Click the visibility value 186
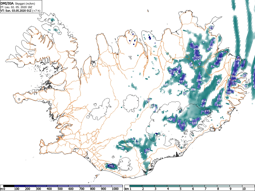The image size is (255, 191). (x=219, y=59)
